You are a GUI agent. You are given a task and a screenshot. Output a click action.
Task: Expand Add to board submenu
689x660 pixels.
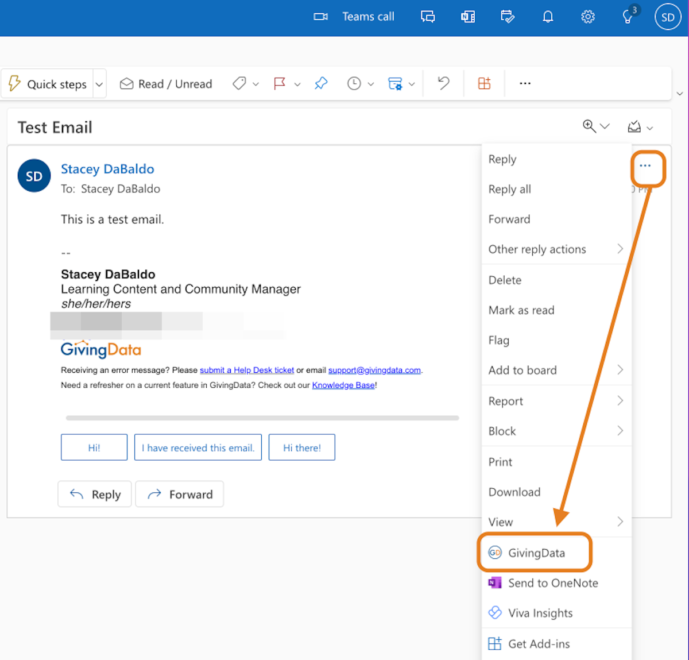pyautogui.click(x=556, y=370)
